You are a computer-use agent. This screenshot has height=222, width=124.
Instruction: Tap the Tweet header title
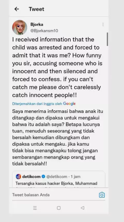click(36, 9)
